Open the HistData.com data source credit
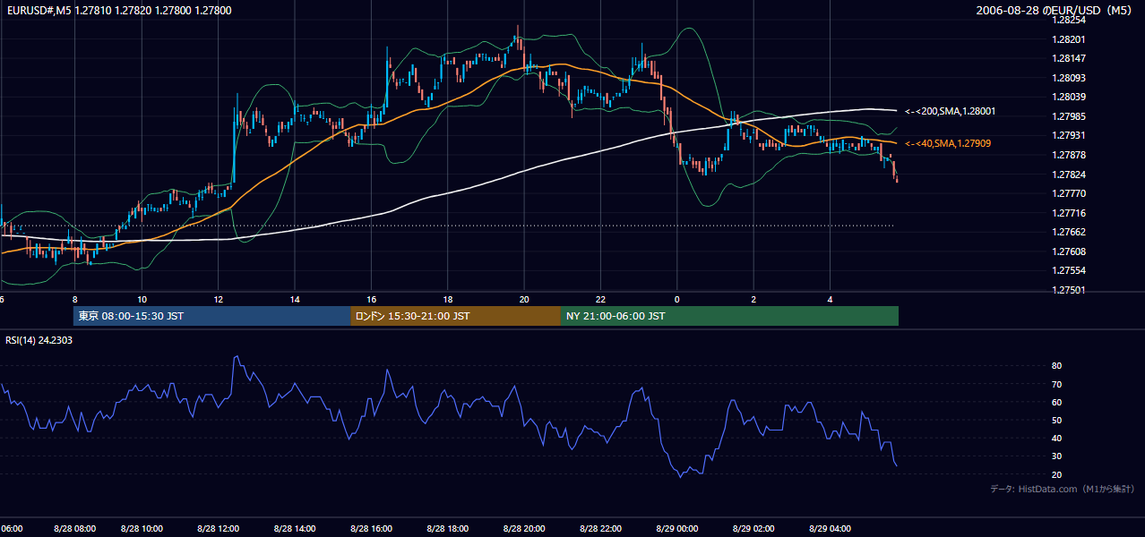The height and width of the screenshot is (537, 1145). tap(1063, 489)
